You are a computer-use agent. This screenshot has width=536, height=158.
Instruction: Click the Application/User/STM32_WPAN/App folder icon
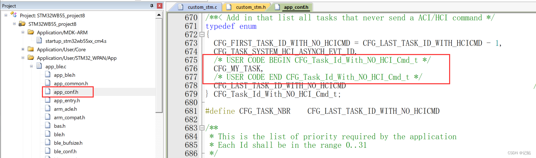tap(31, 58)
